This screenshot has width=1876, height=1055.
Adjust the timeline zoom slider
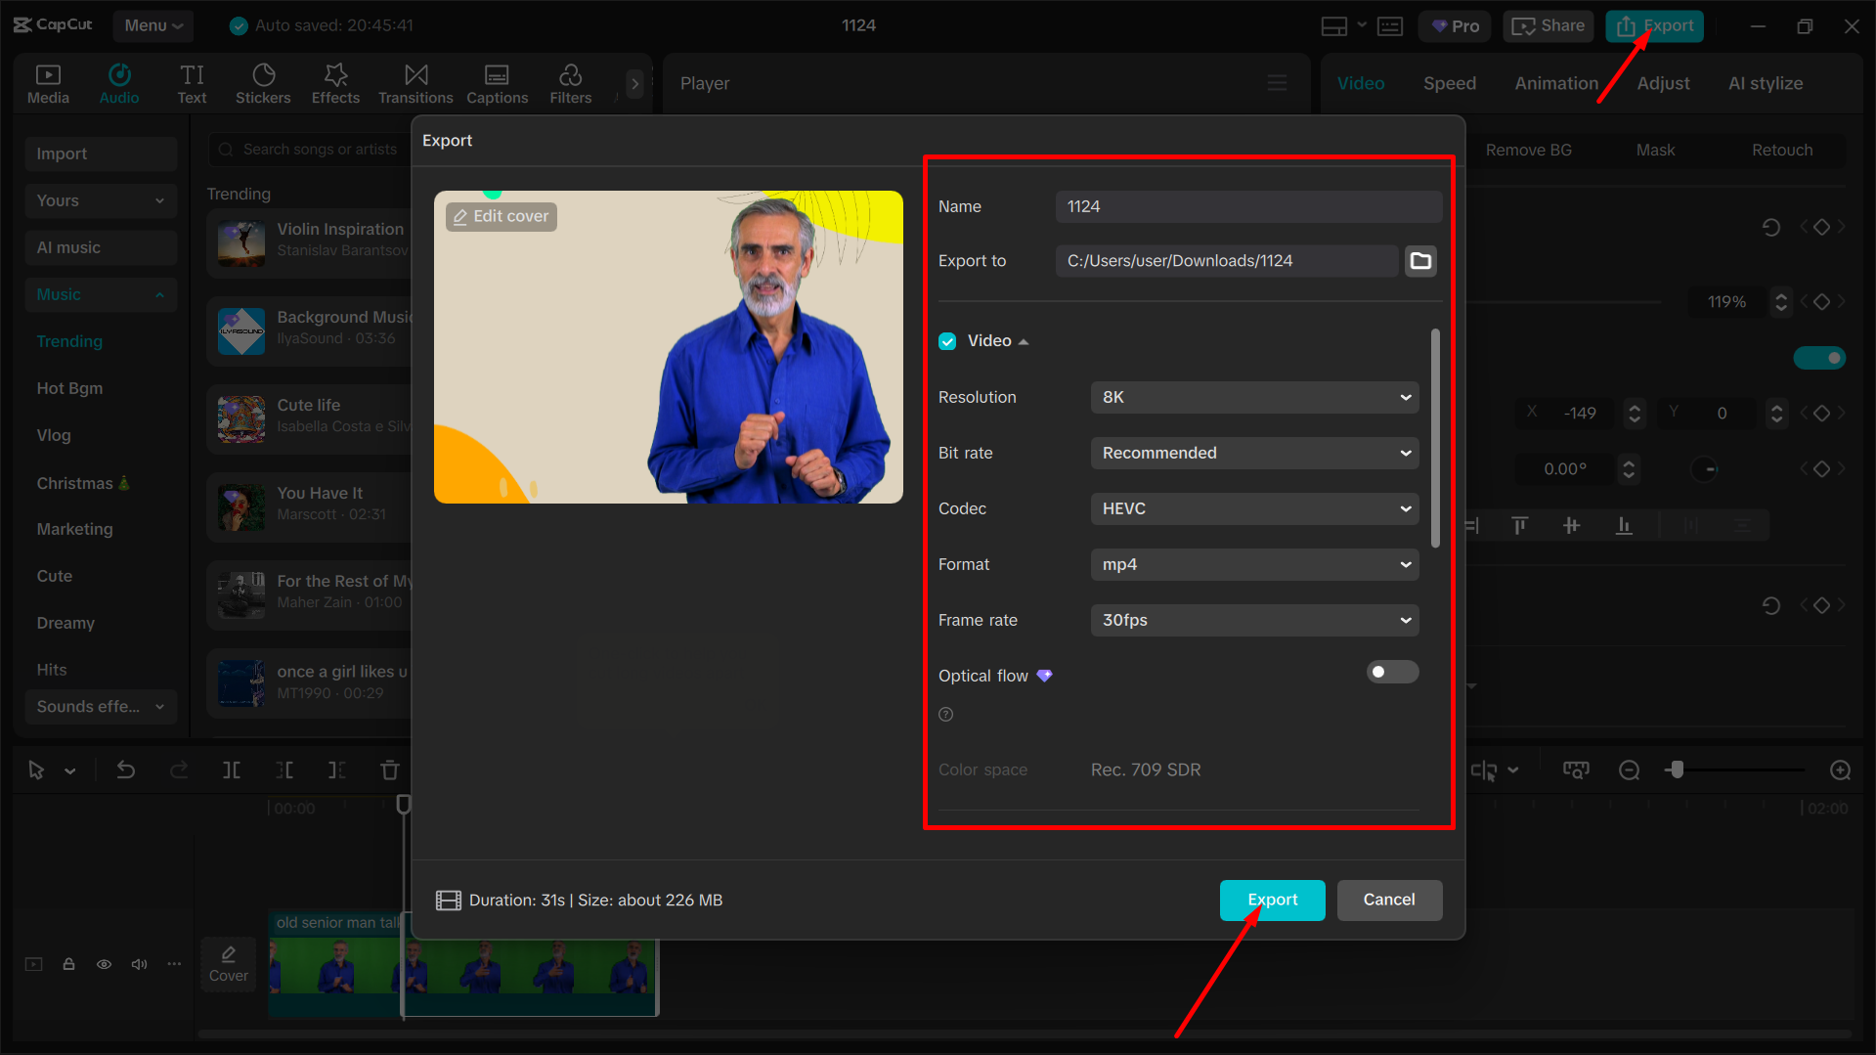[1676, 769]
